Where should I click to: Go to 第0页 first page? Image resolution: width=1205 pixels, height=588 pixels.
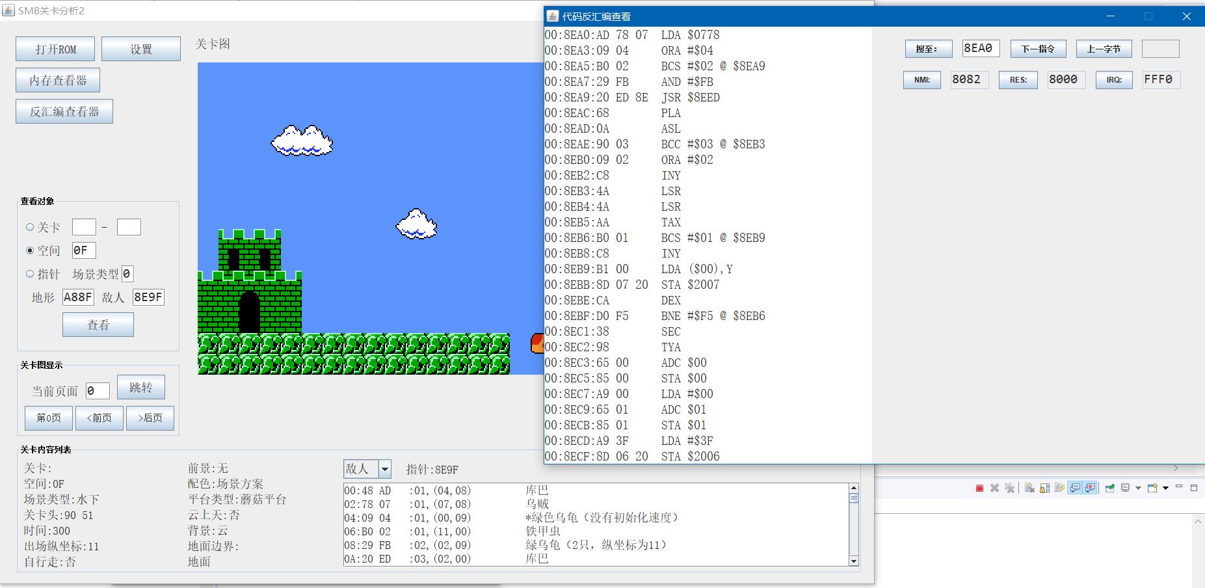(x=49, y=418)
